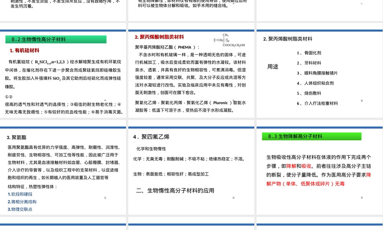The width and height of the screenshot is (383, 230).
Task: Click the blue item 3.物理交联点
Action: [x=20, y=209]
